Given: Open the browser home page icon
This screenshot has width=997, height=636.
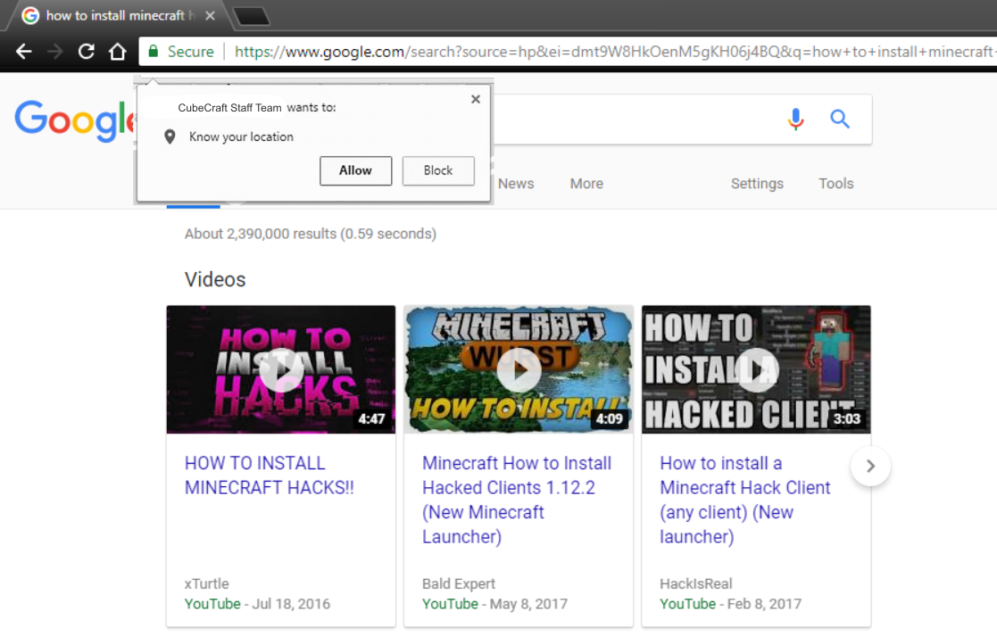Looking at the screenshot, I should (x=118, y=52).
